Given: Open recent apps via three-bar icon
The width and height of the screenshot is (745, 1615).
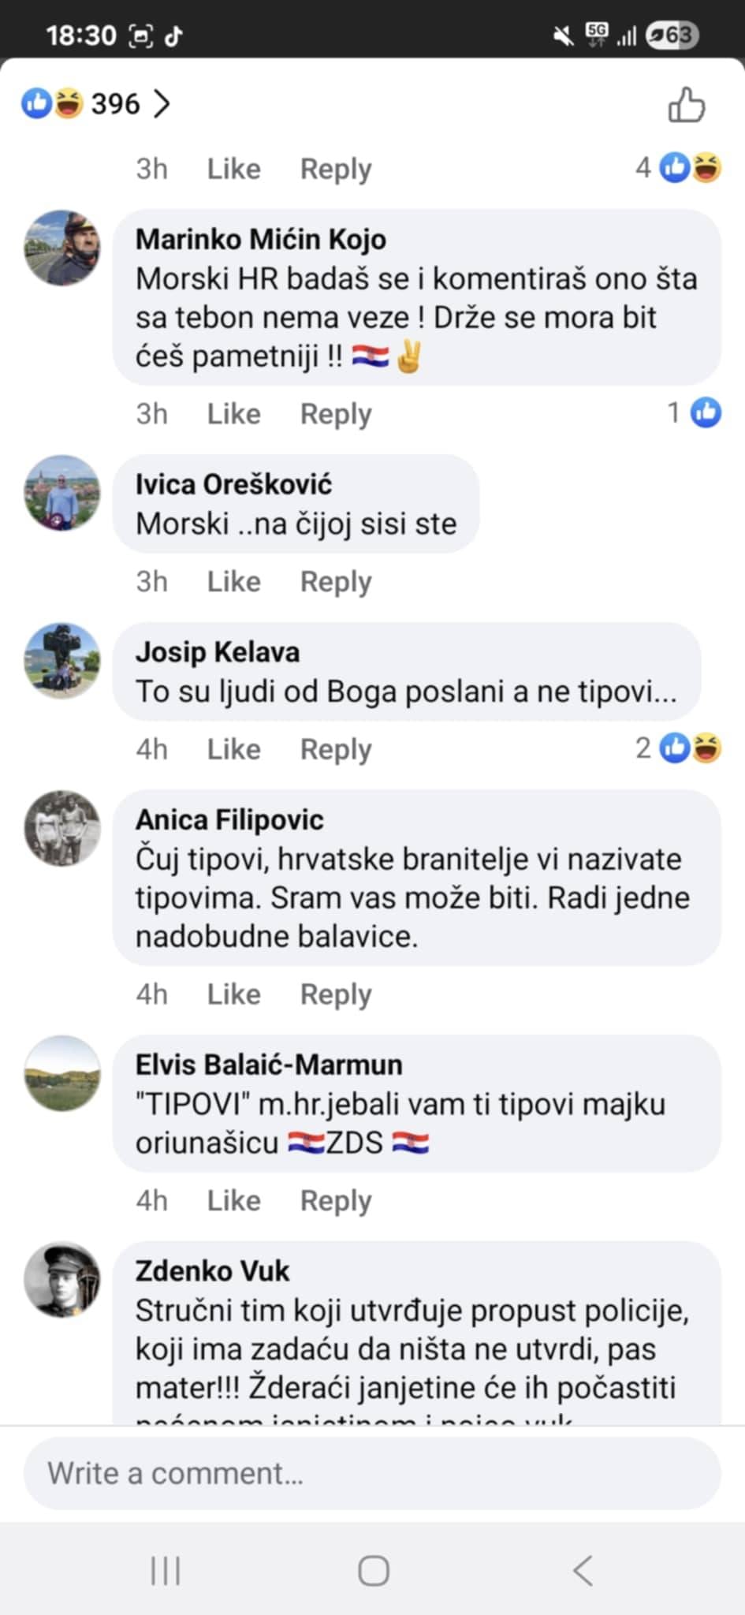Looking at the screenshot, I should (166, 1570).
